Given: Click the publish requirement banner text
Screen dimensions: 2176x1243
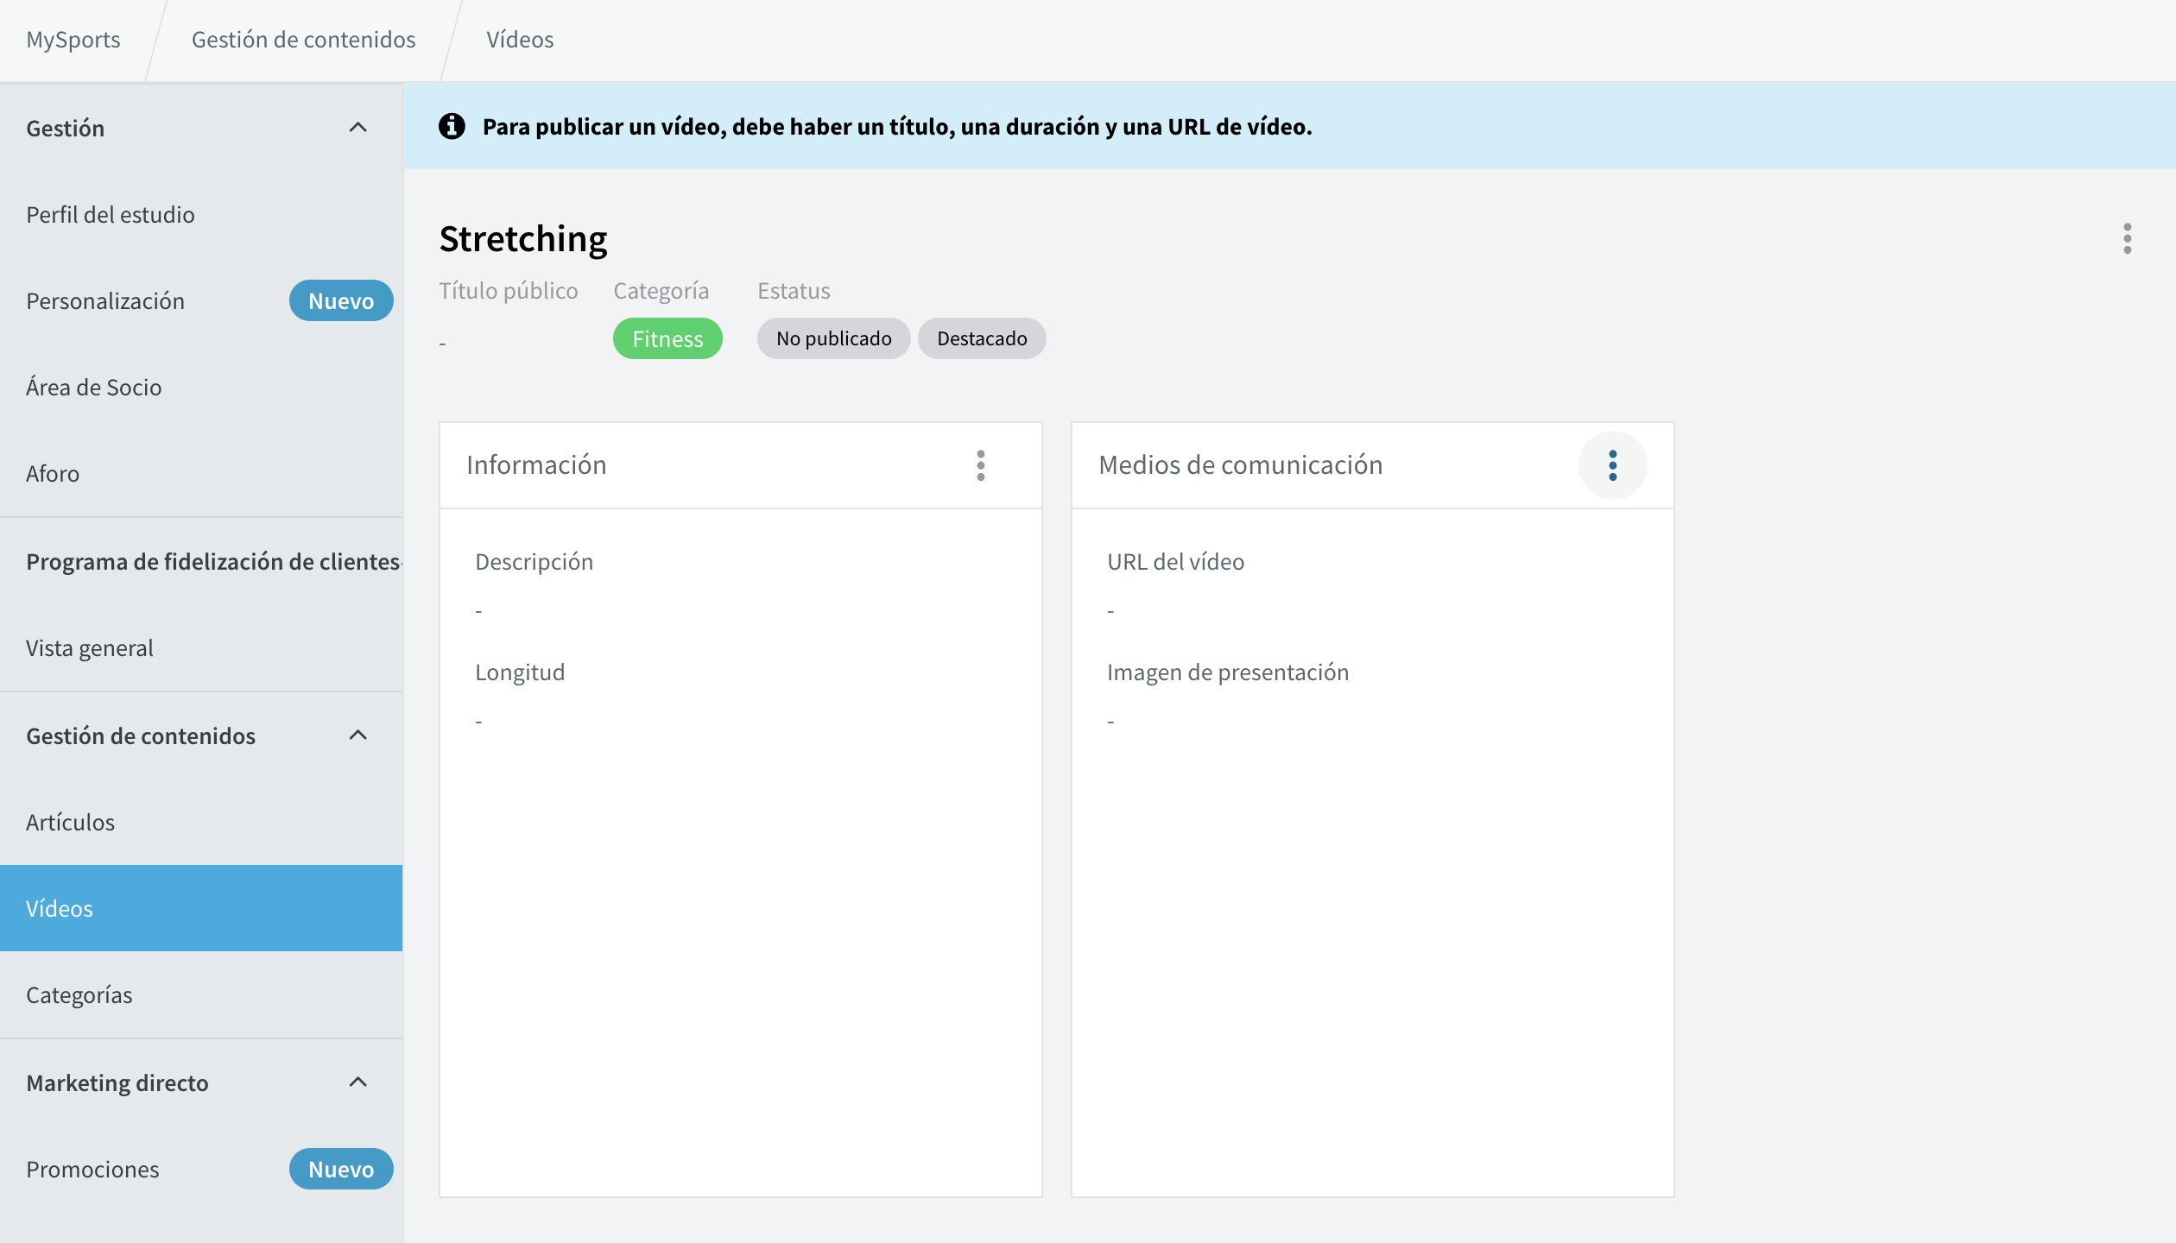Looking at the screenshot, I should (897, 126).
